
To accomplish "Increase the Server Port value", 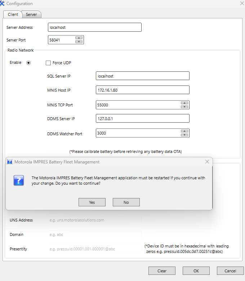I will (x=79, y=38).
